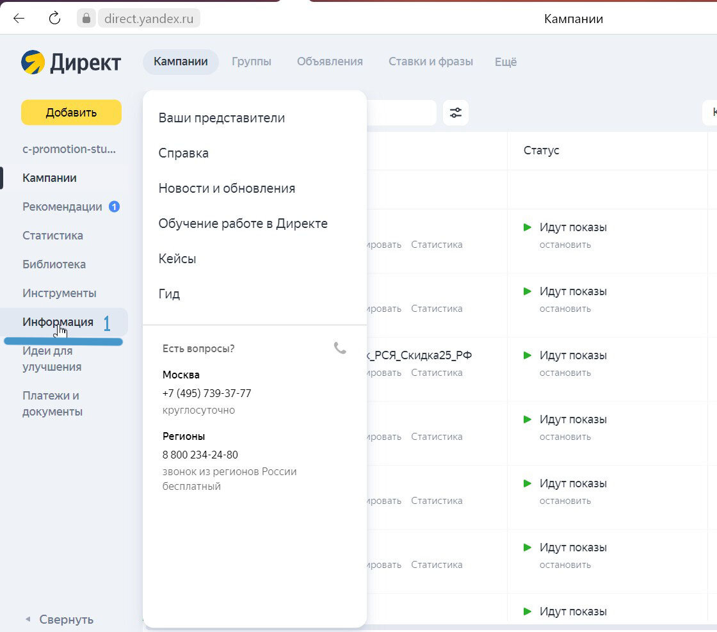The height and width of the screenshot is (632, 717).
Task: Open Рекомендации in the sidebar
Action: pyautogui.click(x=62, y=207)
